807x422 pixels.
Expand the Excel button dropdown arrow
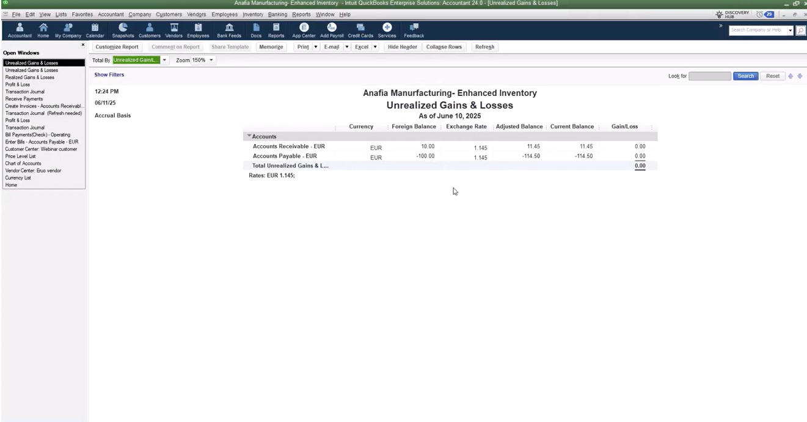[375, 47]
